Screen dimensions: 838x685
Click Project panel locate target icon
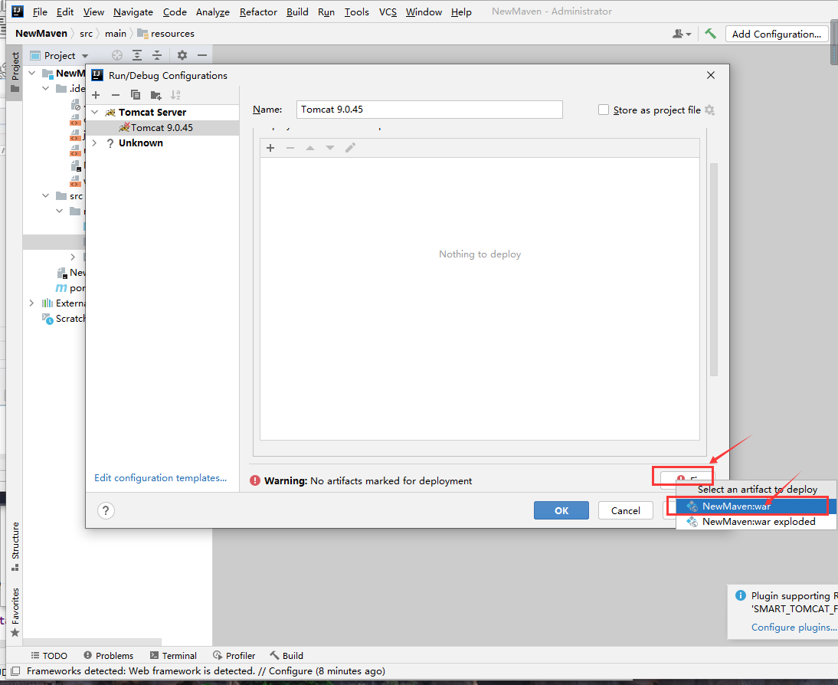[117, 55]
